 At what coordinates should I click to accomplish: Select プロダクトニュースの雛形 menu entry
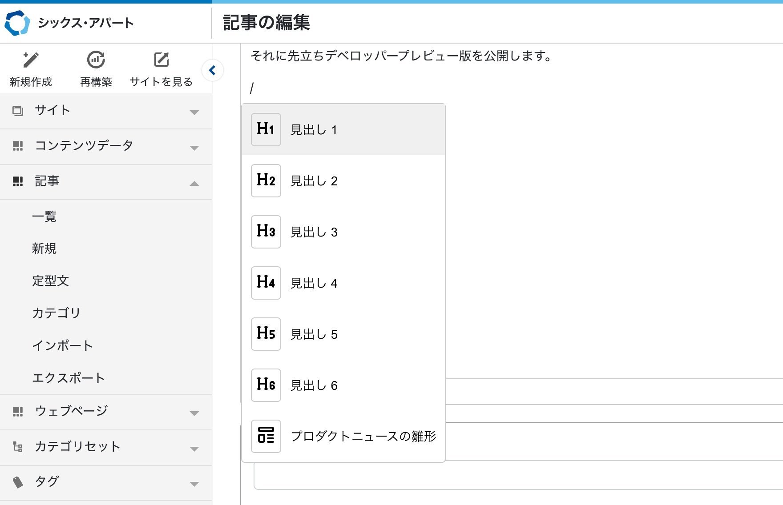click(363, 436)
